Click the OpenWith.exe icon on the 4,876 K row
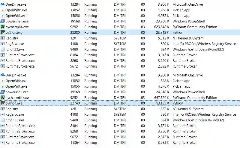Screen dimensions: 240x148 [x=3, y=87]
